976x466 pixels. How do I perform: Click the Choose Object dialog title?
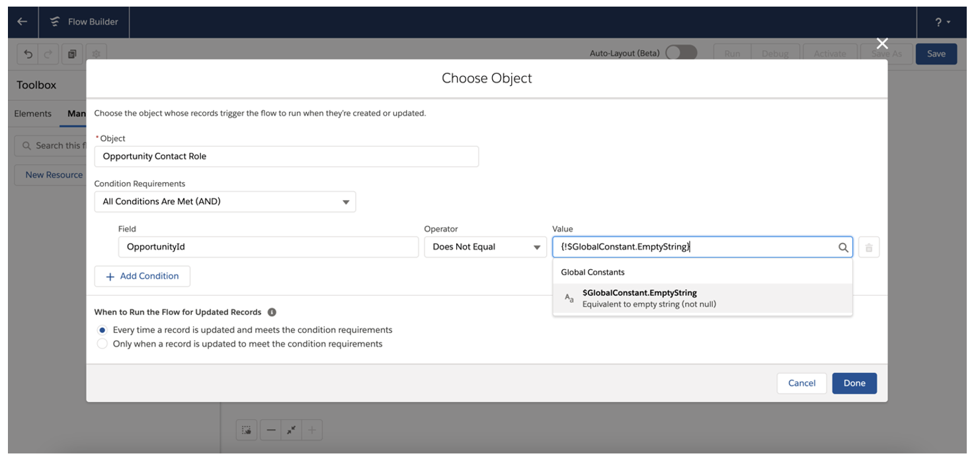[487, 78]
